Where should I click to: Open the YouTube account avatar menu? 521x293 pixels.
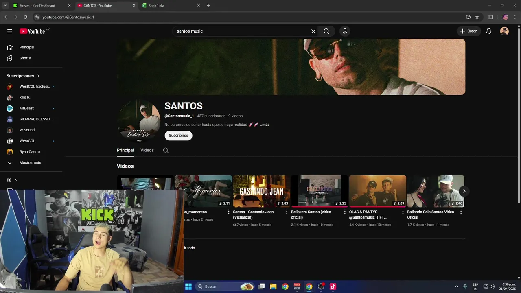[504, 31]
